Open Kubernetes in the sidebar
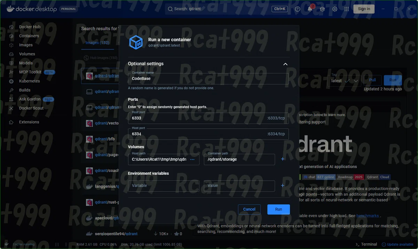The height and width of the screenshot is (249, 418). 30,81
